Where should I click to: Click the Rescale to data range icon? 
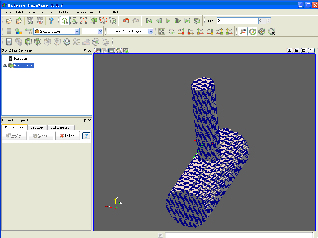click(28, 31)
